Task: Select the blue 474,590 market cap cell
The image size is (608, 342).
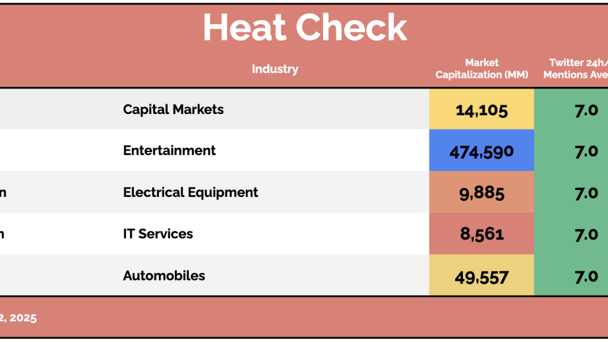Action: (481, 151)
